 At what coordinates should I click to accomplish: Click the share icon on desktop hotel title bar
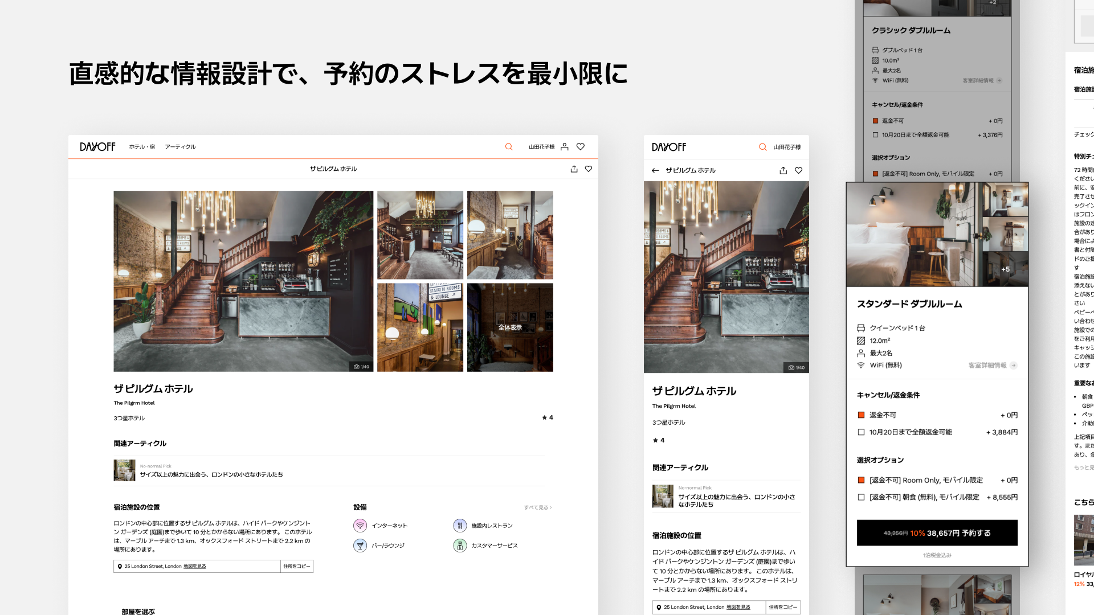tap(574, 169)
